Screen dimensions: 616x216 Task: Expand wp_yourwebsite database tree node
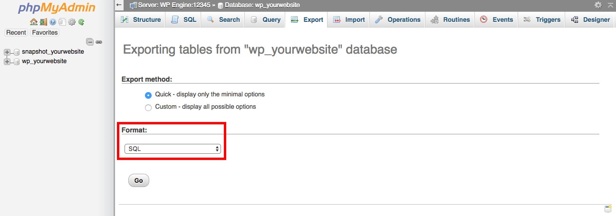point(7,62)
